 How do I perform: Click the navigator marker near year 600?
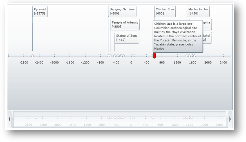tap(153, 117)
